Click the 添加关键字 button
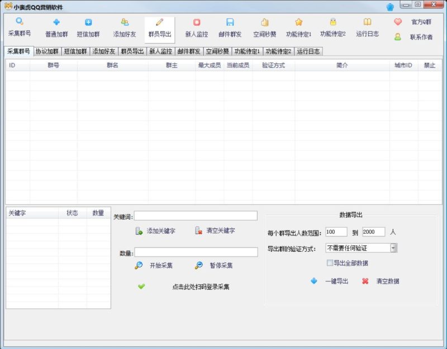This screenshot has width=447, height=349. coord(155,231)
